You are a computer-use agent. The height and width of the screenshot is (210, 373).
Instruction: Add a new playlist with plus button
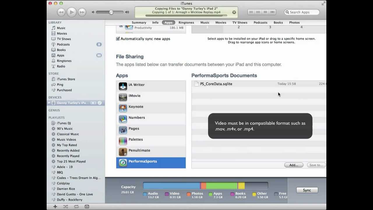55,206
